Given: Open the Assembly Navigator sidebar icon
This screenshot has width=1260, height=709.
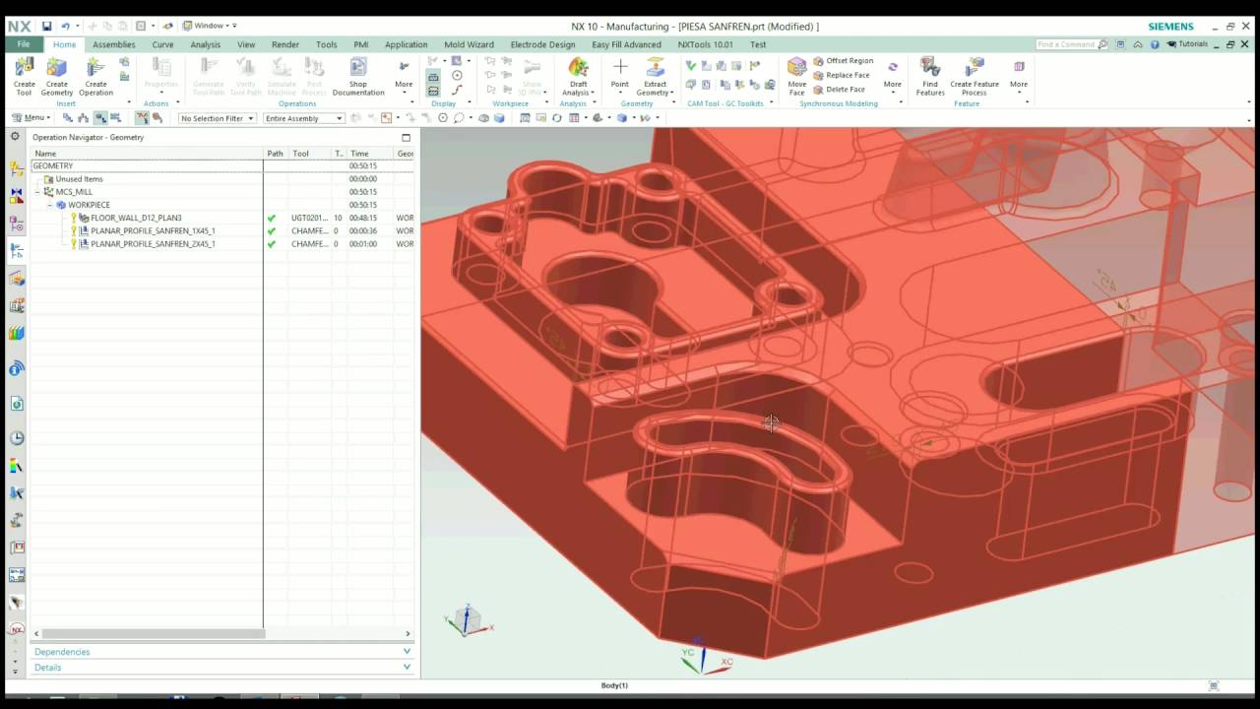Looking at the screenshot, I should [x=17, y=169].
